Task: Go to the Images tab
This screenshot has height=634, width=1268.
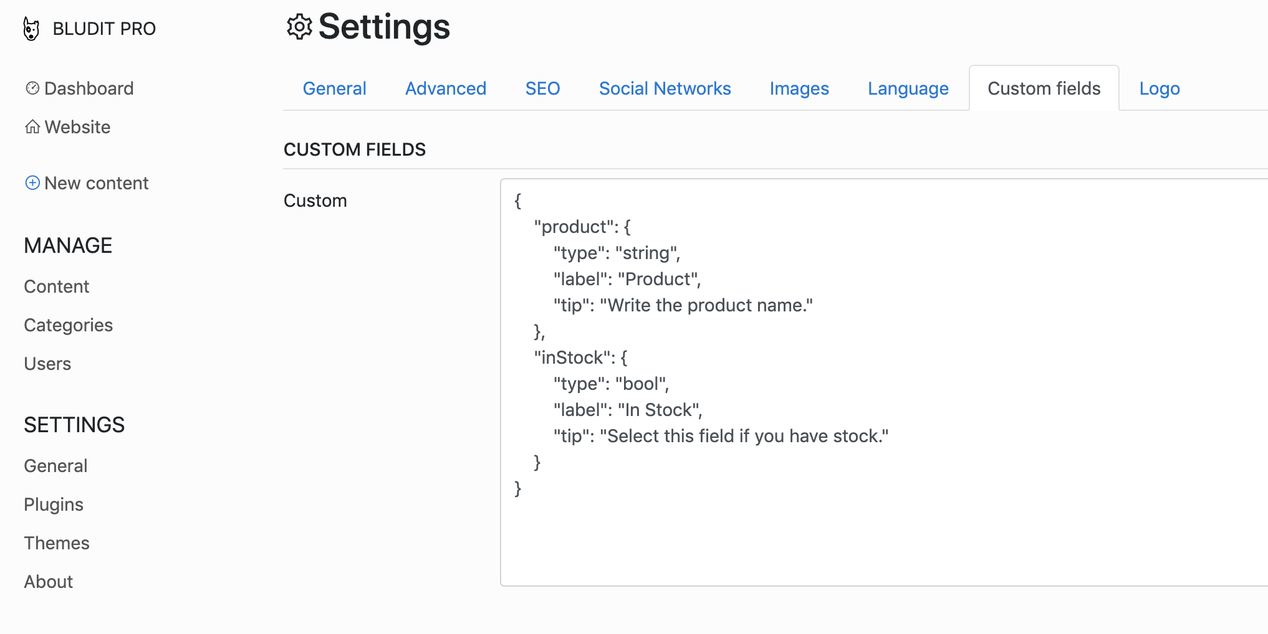Action: (x=799, y=88)
